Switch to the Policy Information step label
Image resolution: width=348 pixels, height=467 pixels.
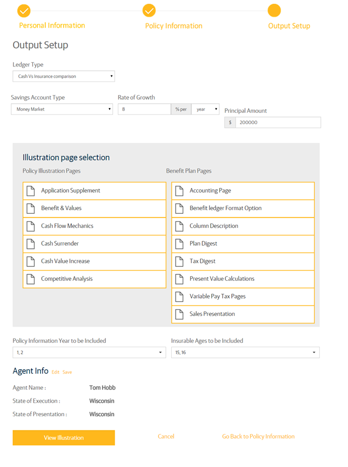(x=173, y=26)
